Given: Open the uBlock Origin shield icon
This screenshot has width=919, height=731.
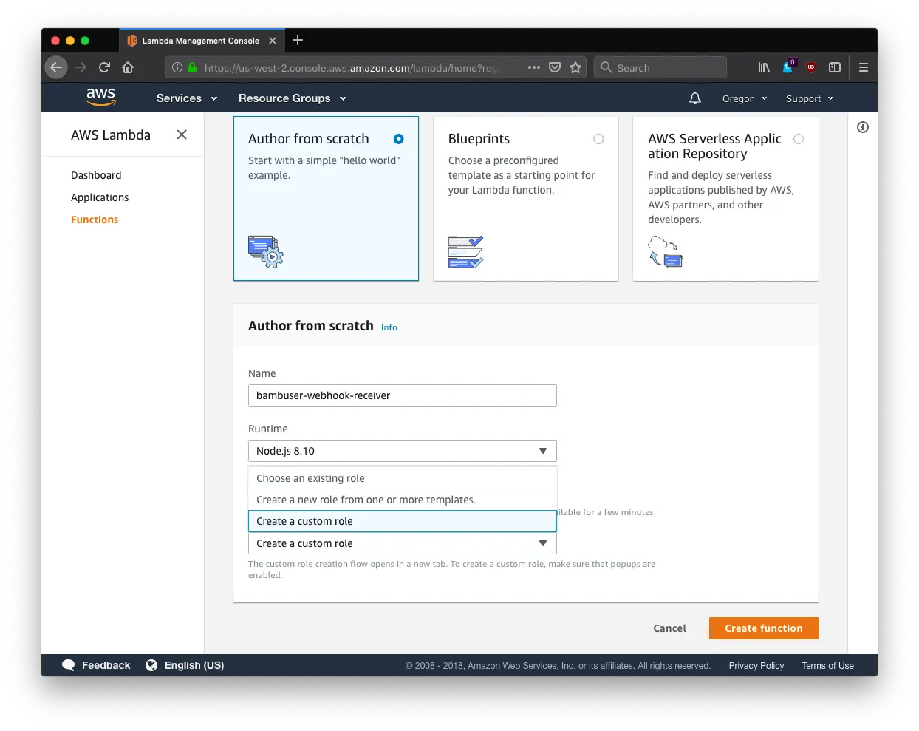Looking at the screenshot, I should click(811, 67).
